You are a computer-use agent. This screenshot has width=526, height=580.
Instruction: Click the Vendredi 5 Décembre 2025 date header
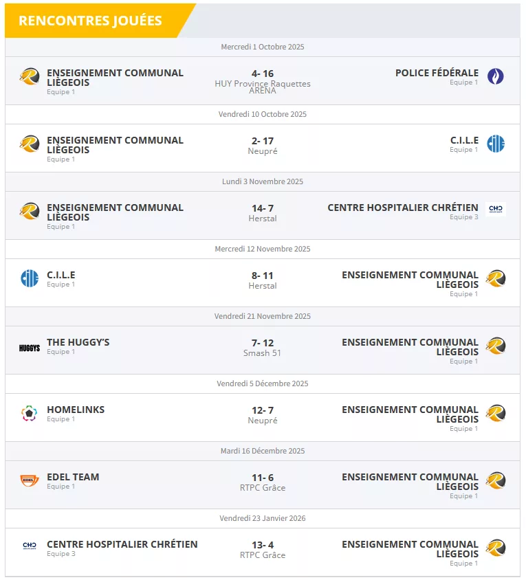coord(263,383)
